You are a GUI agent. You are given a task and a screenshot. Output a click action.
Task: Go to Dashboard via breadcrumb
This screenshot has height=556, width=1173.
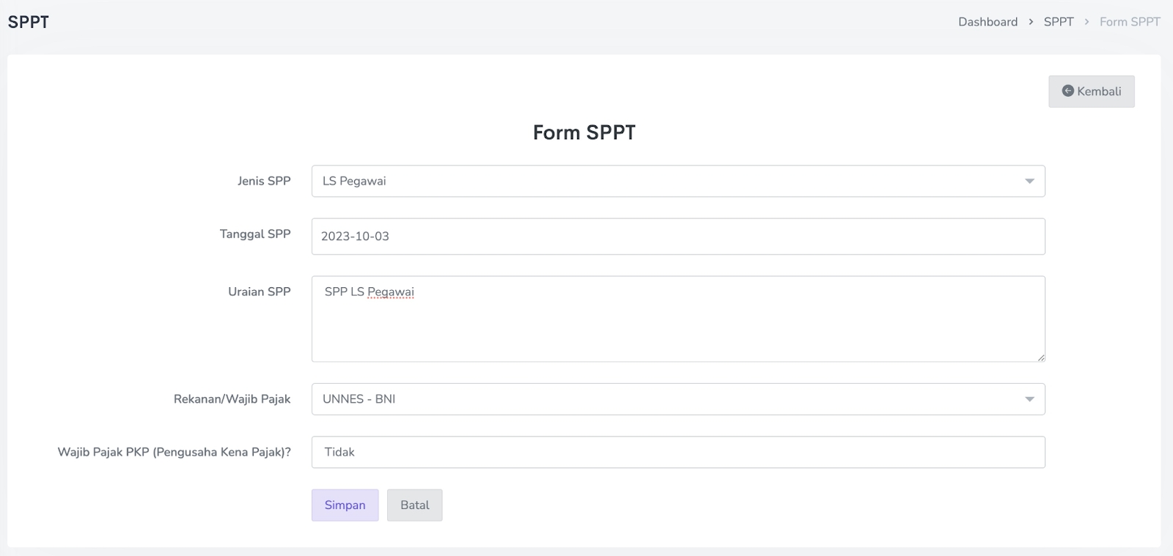tap(988, 22)
